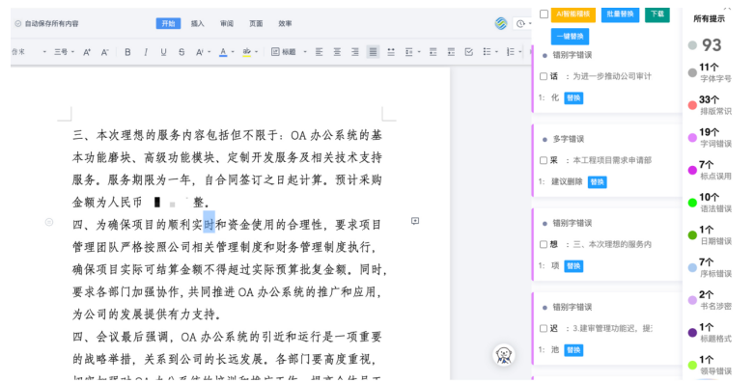Apply distributed alignment
The image size is (754, 383).
point(391,52)
